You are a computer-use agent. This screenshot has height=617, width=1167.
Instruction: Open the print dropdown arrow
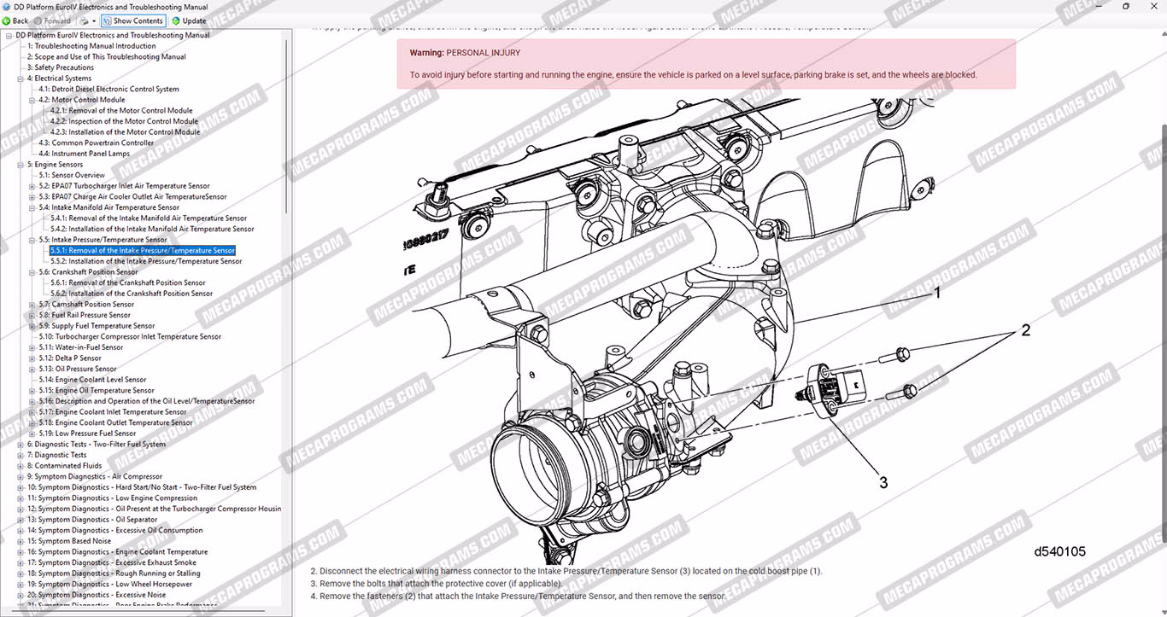pos(93,20)
